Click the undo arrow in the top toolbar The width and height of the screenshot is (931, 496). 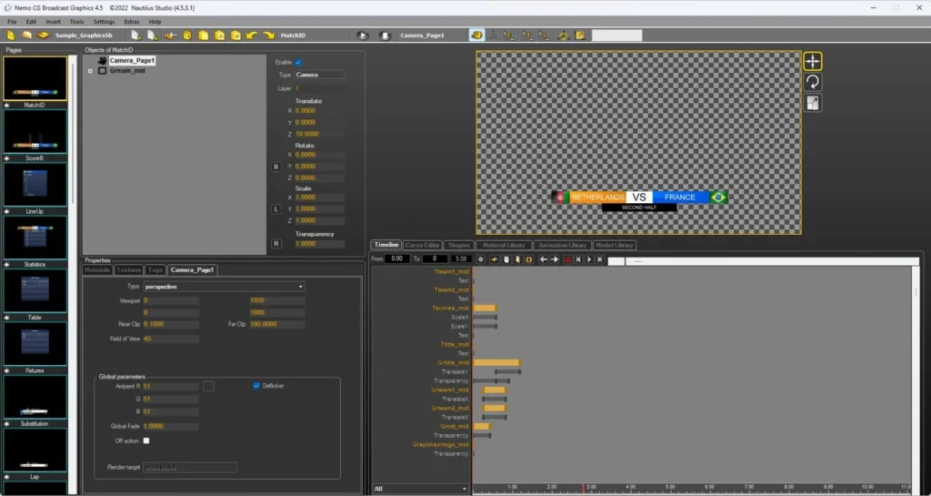point(252,35)
